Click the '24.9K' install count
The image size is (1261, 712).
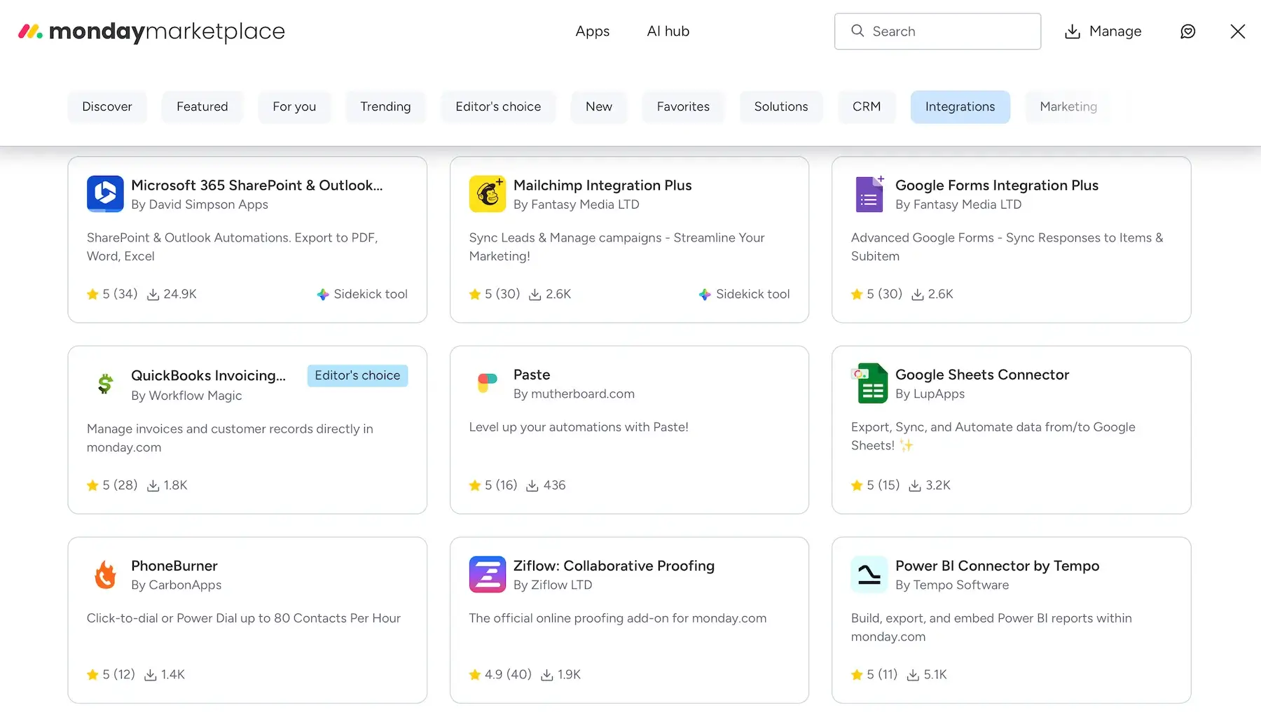tap(180, 294)
